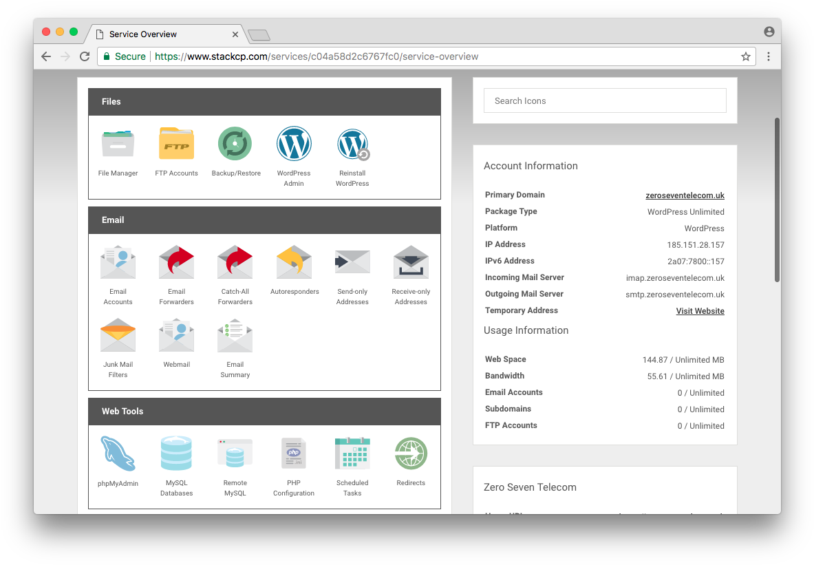Open Scheduled Tasks calendar icon

click(x=352, y=454)
